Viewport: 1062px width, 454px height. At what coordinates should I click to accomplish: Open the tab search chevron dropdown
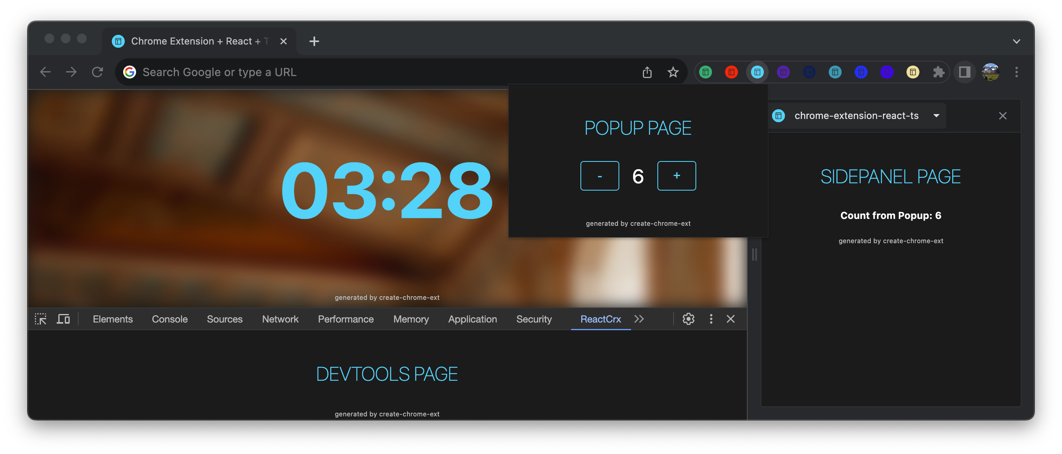[1016, 41]
